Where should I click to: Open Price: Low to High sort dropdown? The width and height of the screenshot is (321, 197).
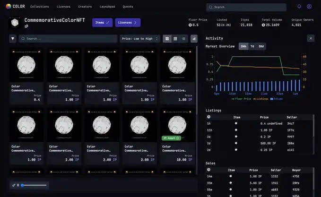(x=140, y=39)
